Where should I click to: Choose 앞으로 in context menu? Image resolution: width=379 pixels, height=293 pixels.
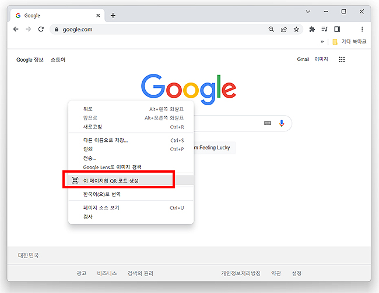click(131, 118)
